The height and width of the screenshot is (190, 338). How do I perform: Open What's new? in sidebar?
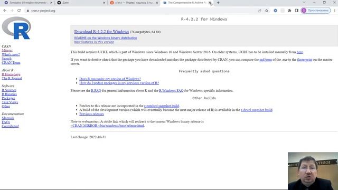click(x=11, y=54)
